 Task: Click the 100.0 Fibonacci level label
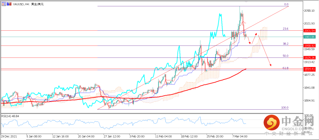(285, 108)
